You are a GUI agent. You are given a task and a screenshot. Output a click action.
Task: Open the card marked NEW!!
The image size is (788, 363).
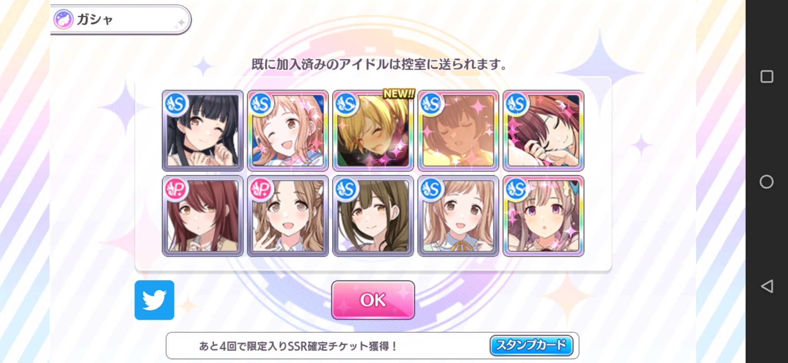373,131
